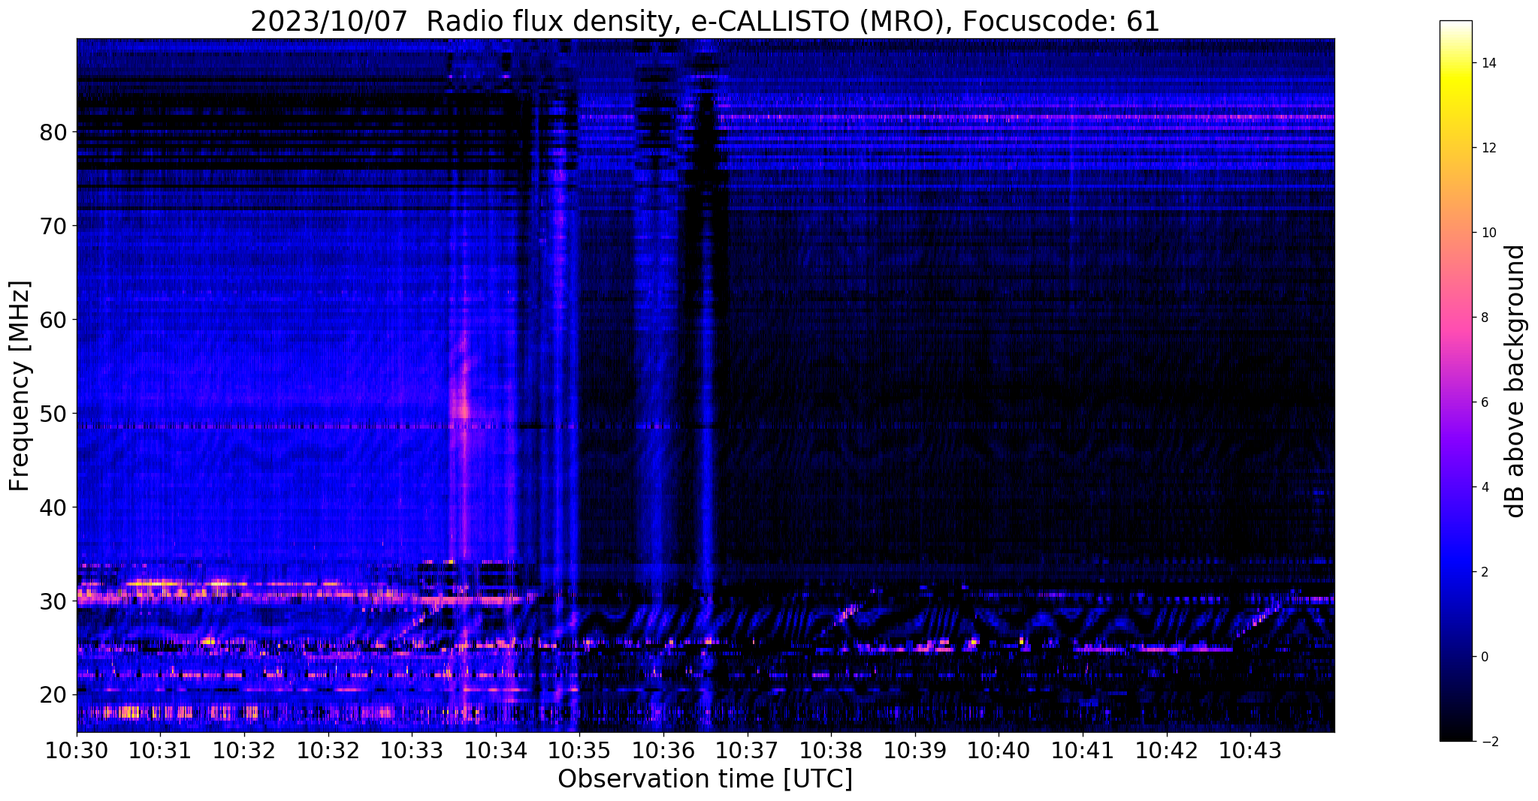
Task: Click the 10:43 time tick label
Action: tap(1250, 751)
